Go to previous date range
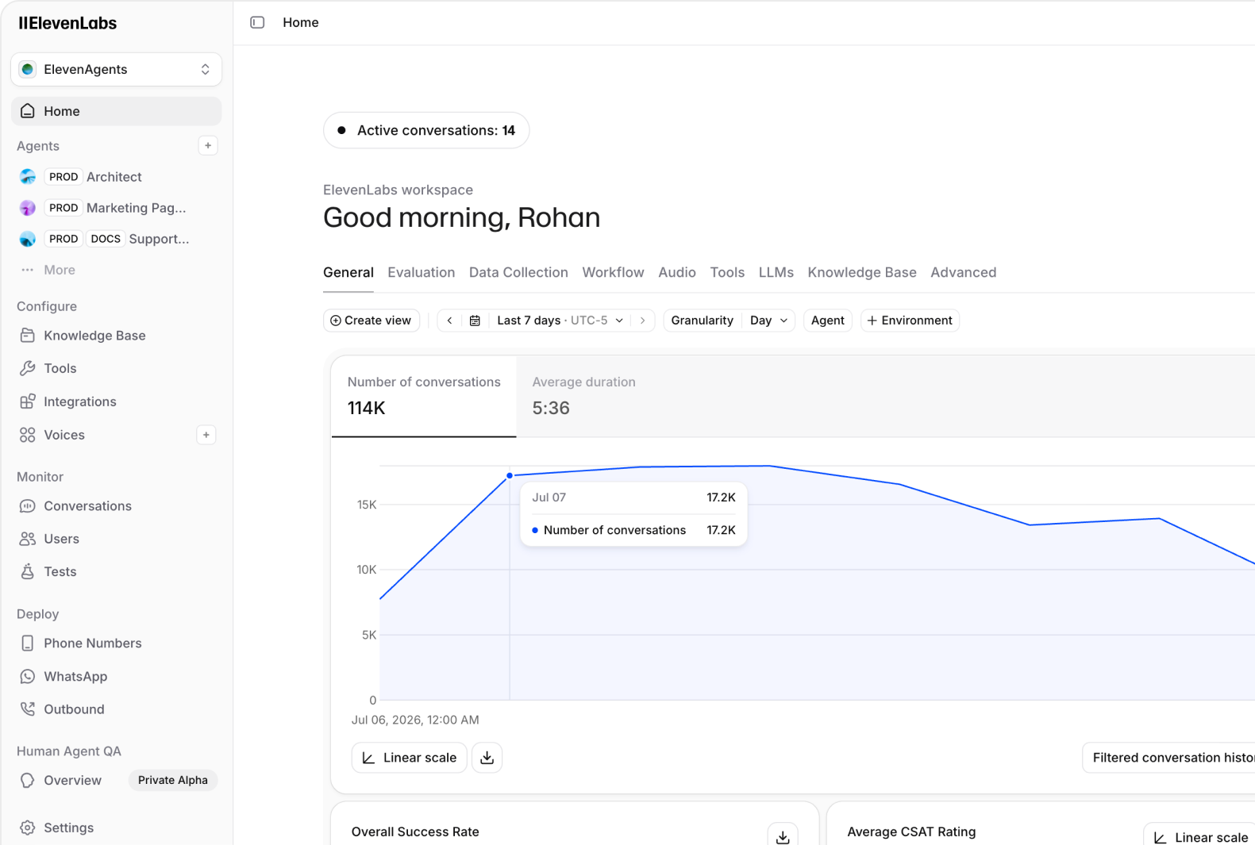This screenshot has width=1255, height=845. (450, 321)
